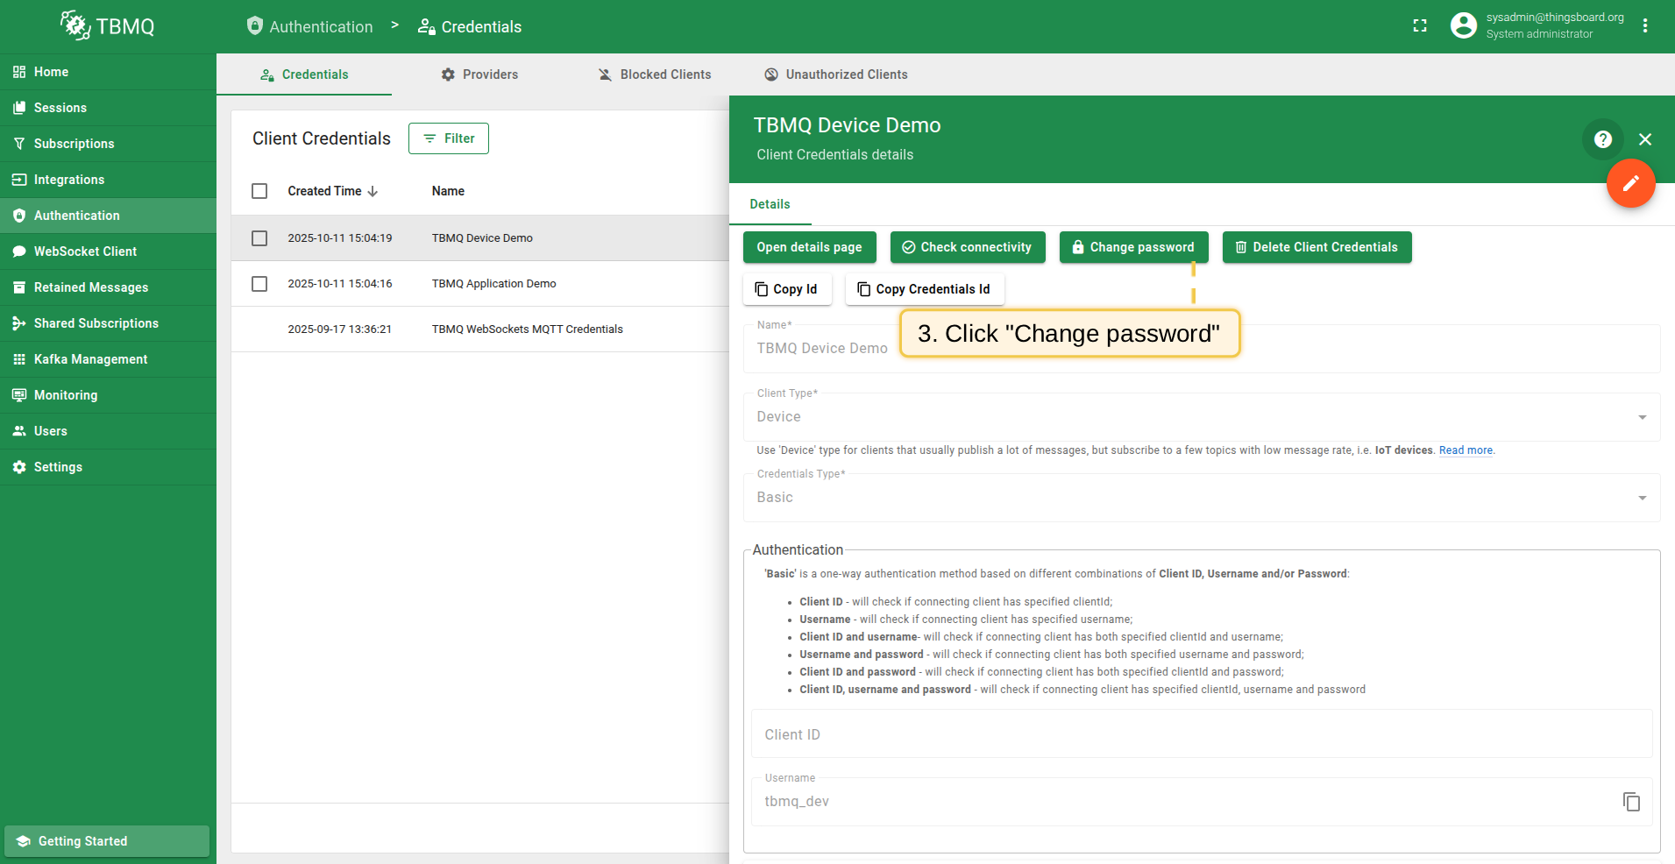This screenshot has width=1675, height=864.
Task: Open the help question mark icon
Action: (1602, 139)
